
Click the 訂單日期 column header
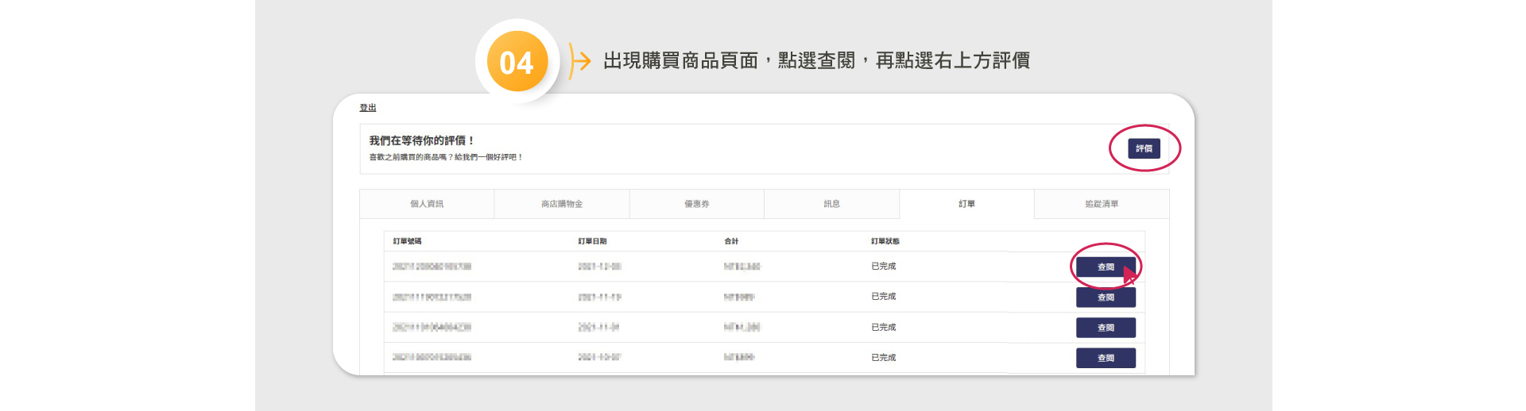coord(592,241)
